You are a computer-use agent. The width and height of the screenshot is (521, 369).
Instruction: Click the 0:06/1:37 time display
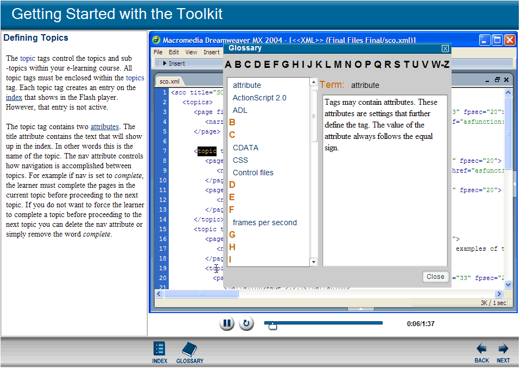coord(421,324)
